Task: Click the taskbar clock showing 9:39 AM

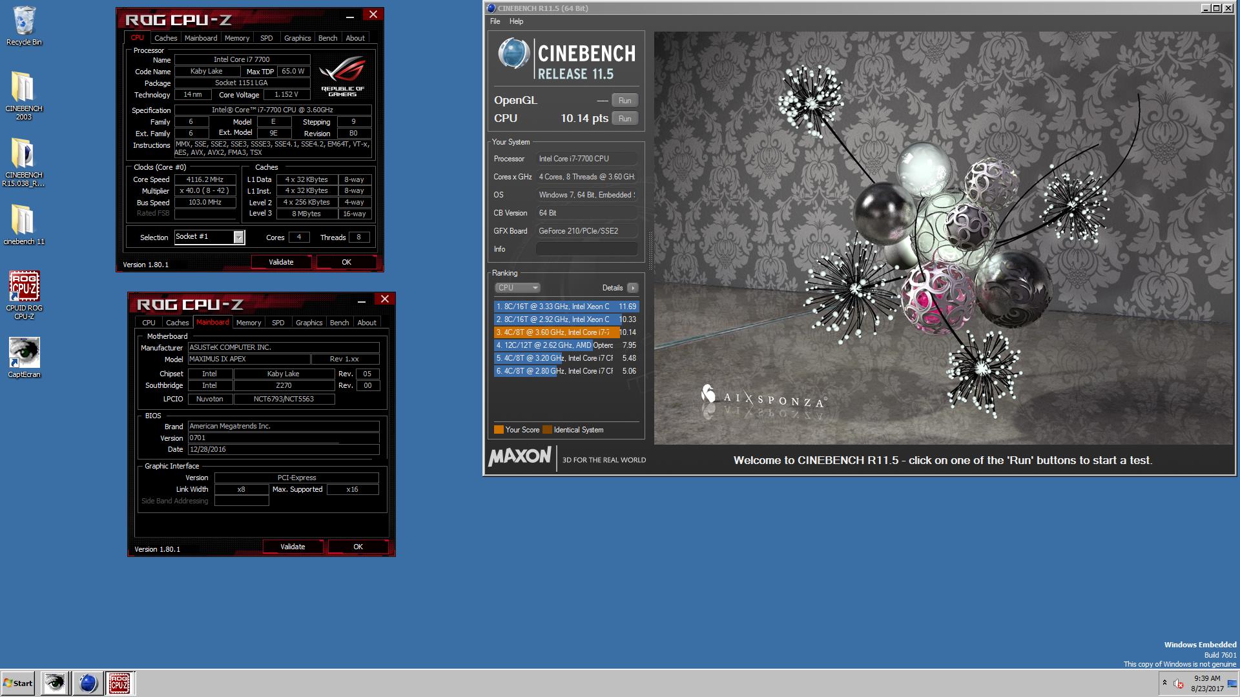Action: click(x=1206, y=683)
